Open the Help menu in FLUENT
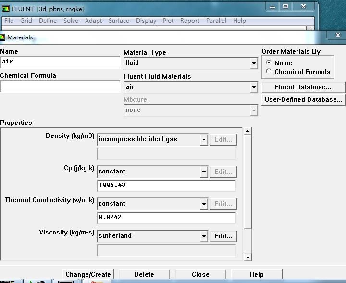346x283 pixels. pyautogui.click(x=239, y=21)
